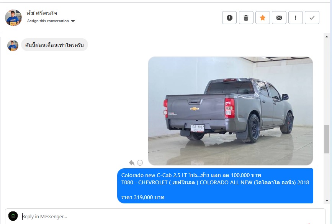Open ทัช ศรีพรกิจ profile picture in header
332x224 pixels.
(x=13, y=18)
